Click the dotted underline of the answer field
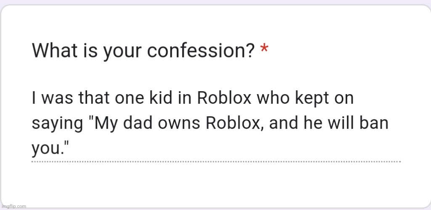431x210 pixels. [216, 162]
